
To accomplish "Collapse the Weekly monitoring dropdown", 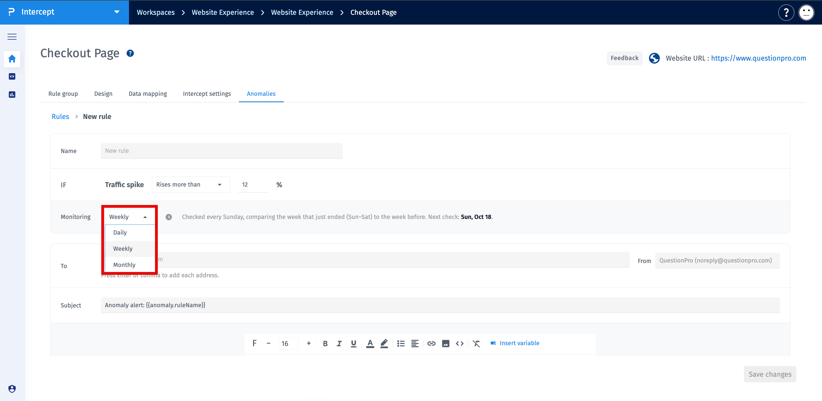I will coord(130,217).
